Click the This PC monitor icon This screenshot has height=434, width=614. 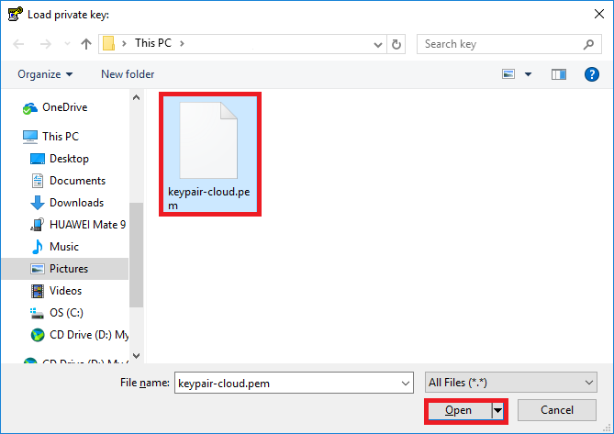pyautogui.click(x=30, y=137)
